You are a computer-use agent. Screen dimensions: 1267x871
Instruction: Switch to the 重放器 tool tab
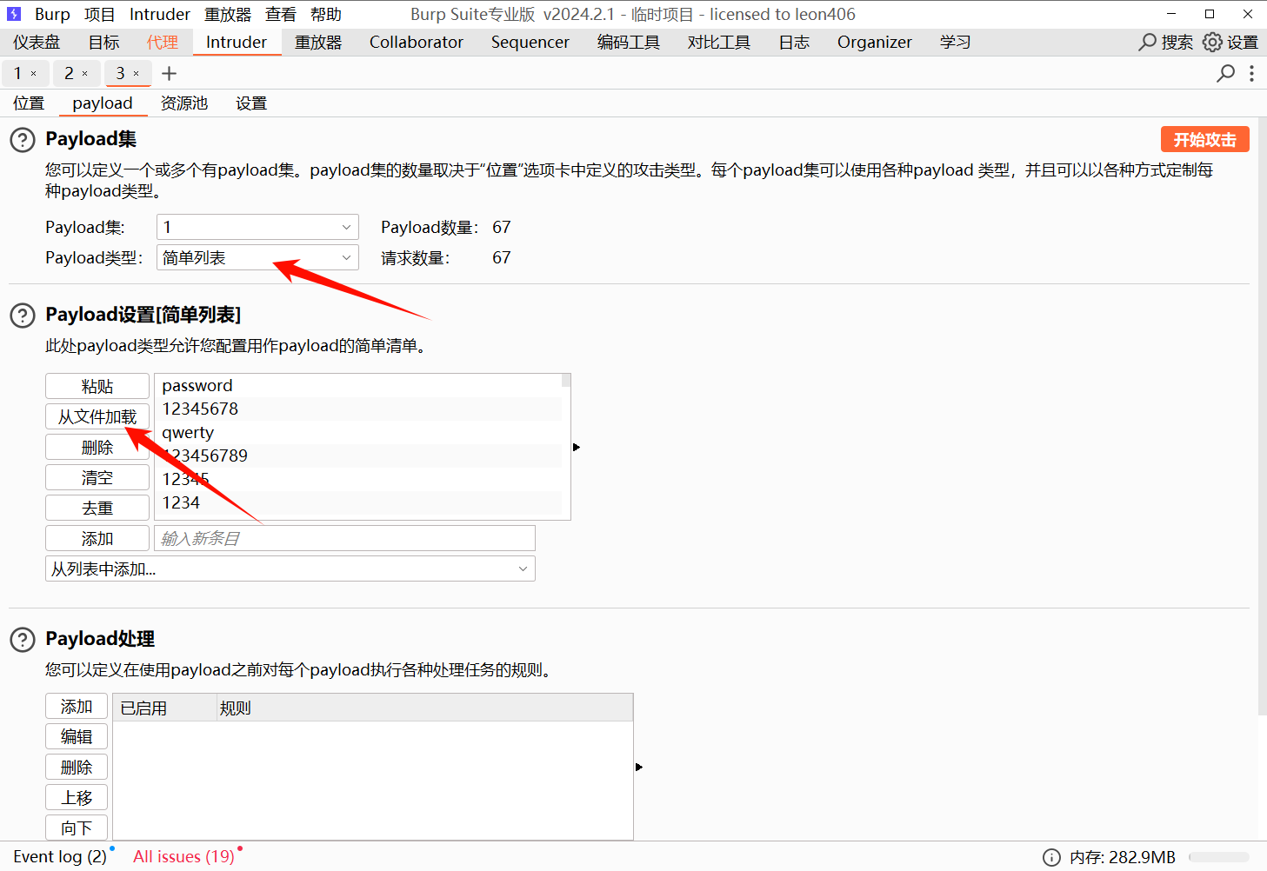tap(318, 42)
